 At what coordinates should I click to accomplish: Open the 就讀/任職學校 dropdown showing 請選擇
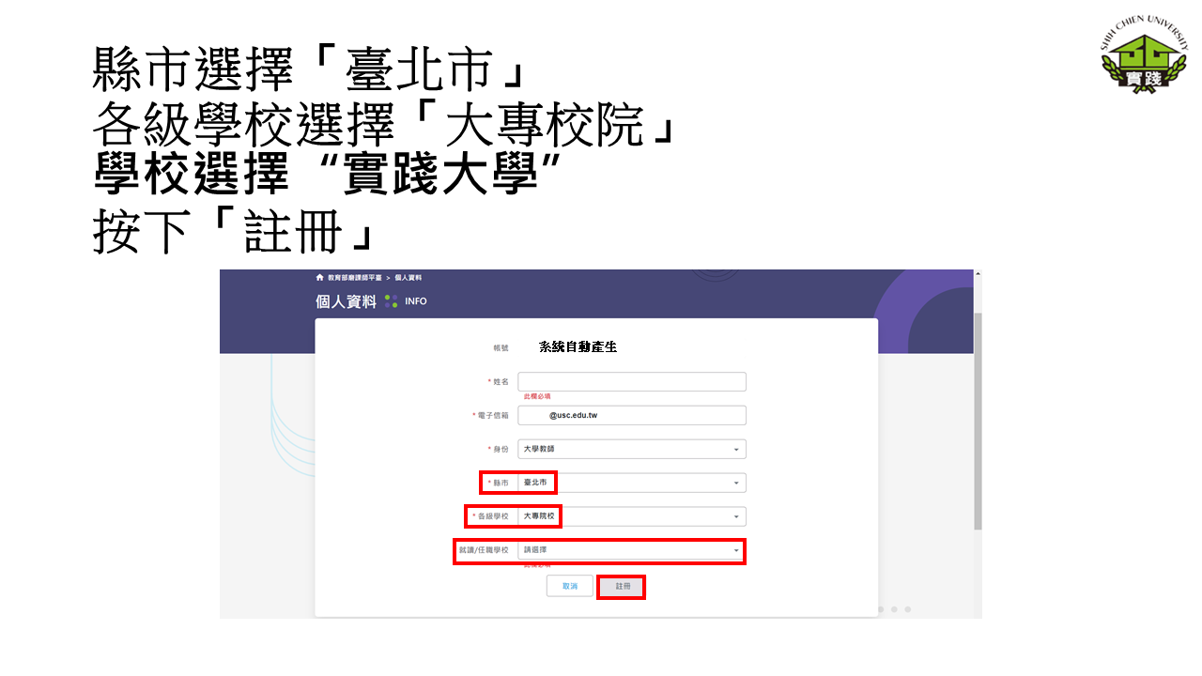click(632, 550)
